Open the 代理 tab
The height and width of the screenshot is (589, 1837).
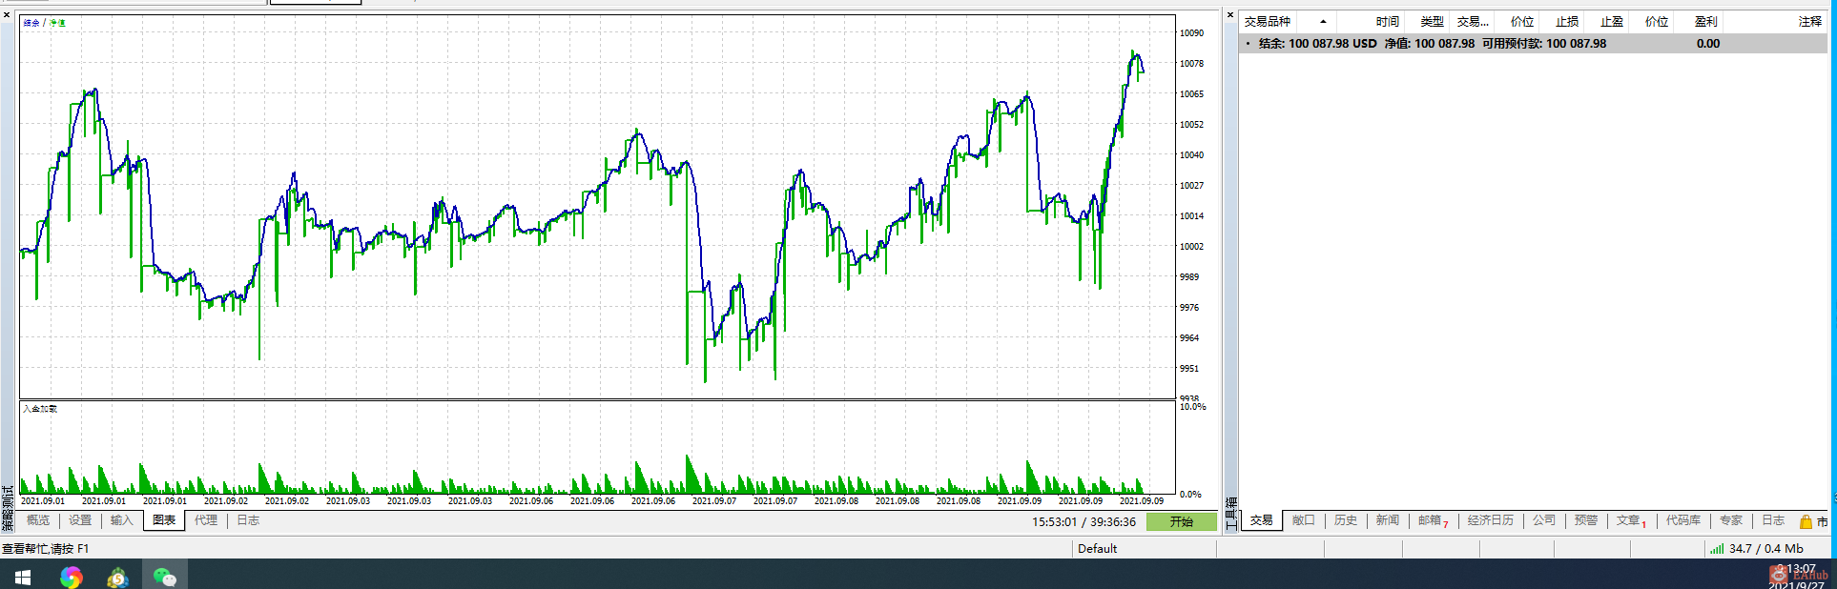point(206,520)
